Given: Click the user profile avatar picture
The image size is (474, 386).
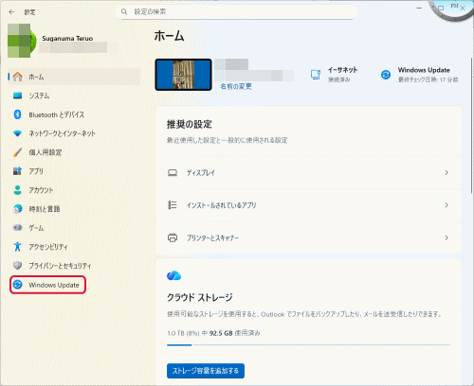Looking at the screenshot, I should pyautogui.click(x=22, y=41).
